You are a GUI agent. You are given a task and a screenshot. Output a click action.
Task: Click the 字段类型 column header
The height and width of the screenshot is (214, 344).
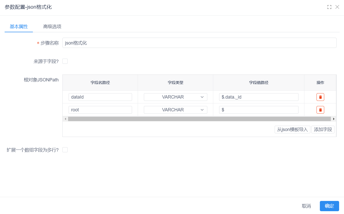[x=175, y=83]
